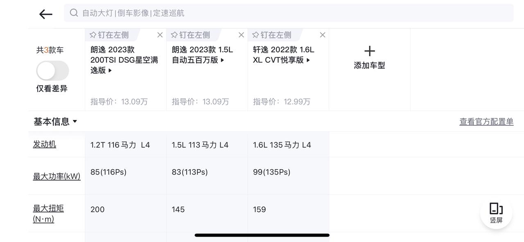The height and width of the screenshot is (242, 524).
Task: Add a car model with the plus icon
Action: pyautogui.click(x=370, y=51)
